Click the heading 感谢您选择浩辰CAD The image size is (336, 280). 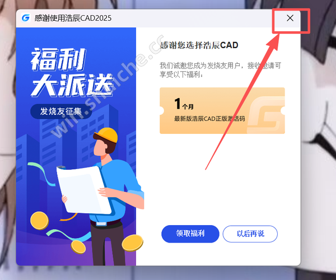pos(199,45)
